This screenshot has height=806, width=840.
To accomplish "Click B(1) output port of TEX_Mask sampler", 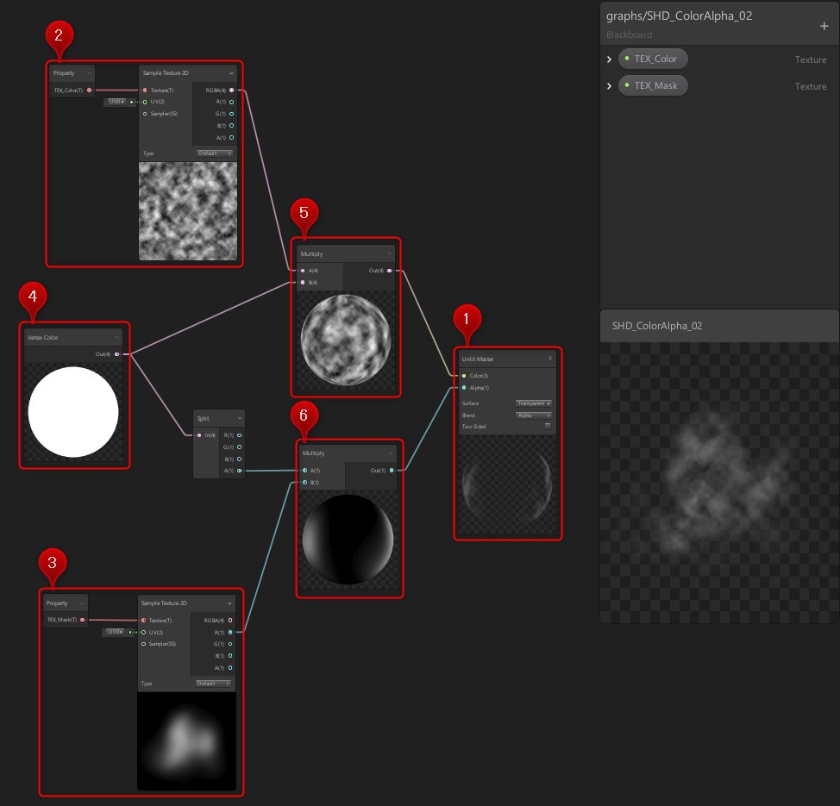I will click(230, 655).
